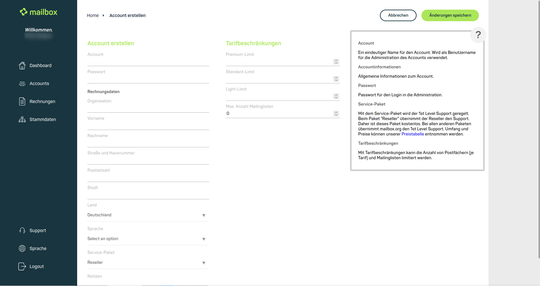
Task: Click the mailbox logo
Action: 39,12
